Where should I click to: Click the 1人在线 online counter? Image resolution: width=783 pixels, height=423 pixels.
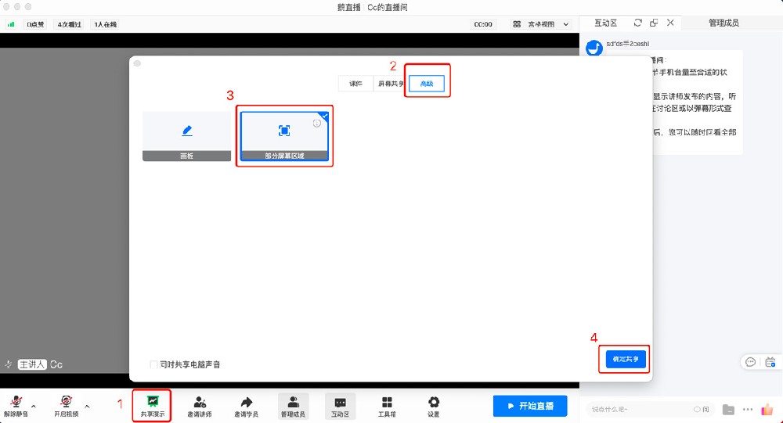(106, 24)
